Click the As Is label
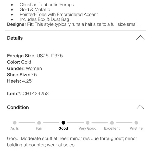Image resolution: width=151 pixels, height=151 pixels. [x=15, y=128]
